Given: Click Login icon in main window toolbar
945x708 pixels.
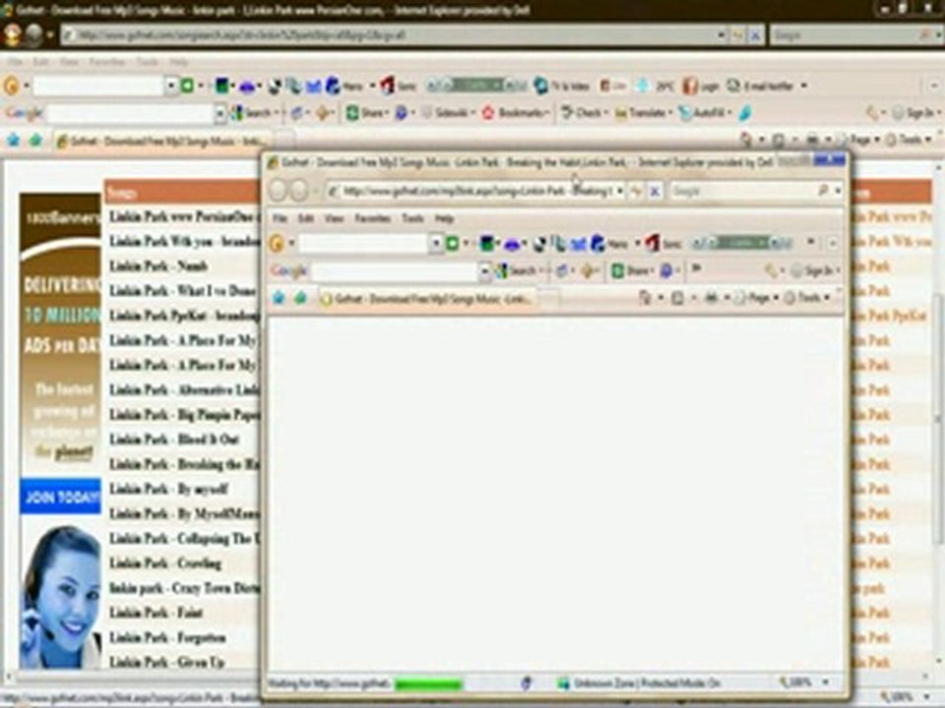Looking at the screenshot, I should pyautogui.click(x=700, y=87).
